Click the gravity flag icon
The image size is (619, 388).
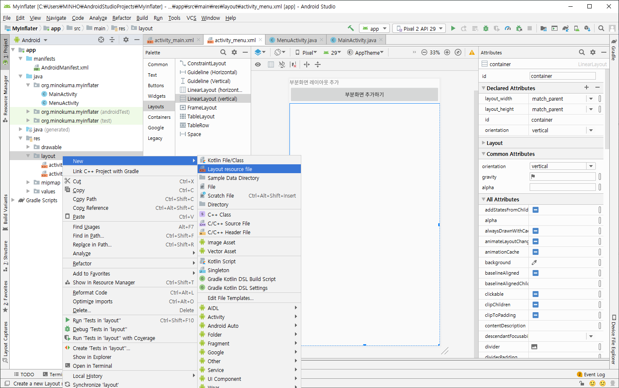point(533,177)
